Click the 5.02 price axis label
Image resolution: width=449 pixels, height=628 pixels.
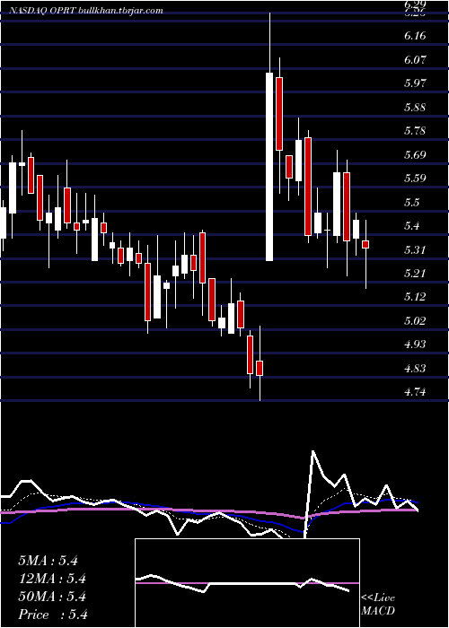click(x=415, y=321)
